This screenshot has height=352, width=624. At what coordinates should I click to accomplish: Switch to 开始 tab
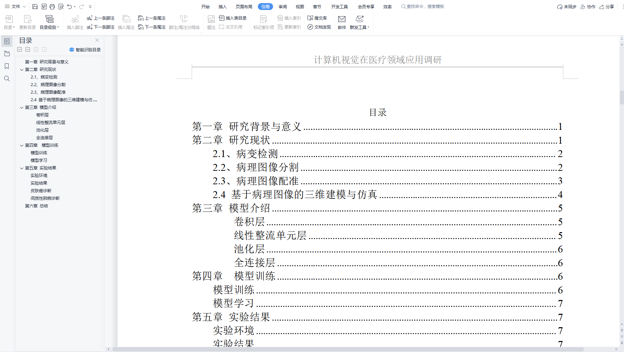205,7
